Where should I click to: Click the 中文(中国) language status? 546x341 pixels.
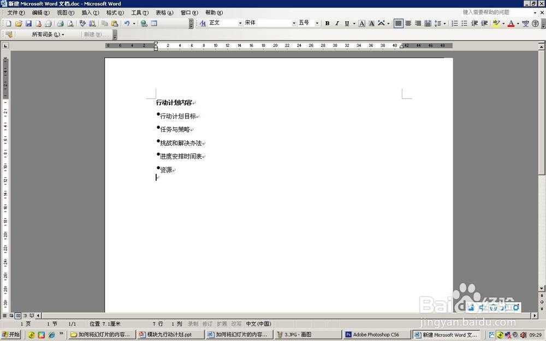[258, 324]
